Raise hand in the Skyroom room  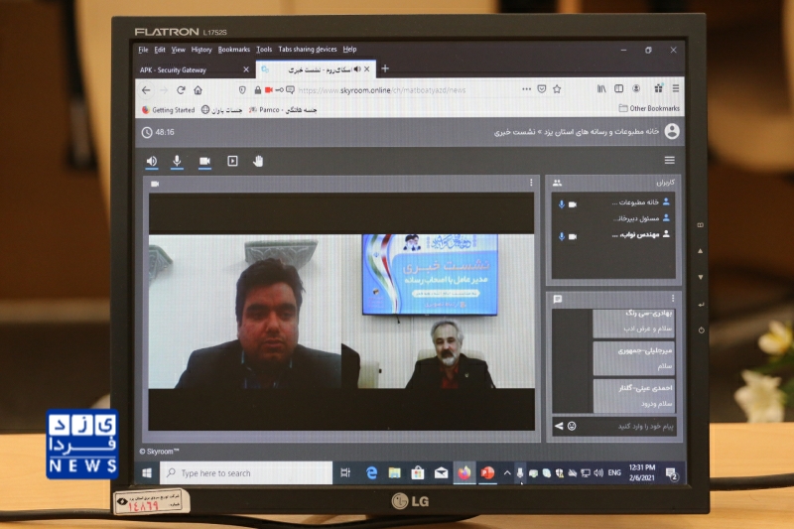258,161
